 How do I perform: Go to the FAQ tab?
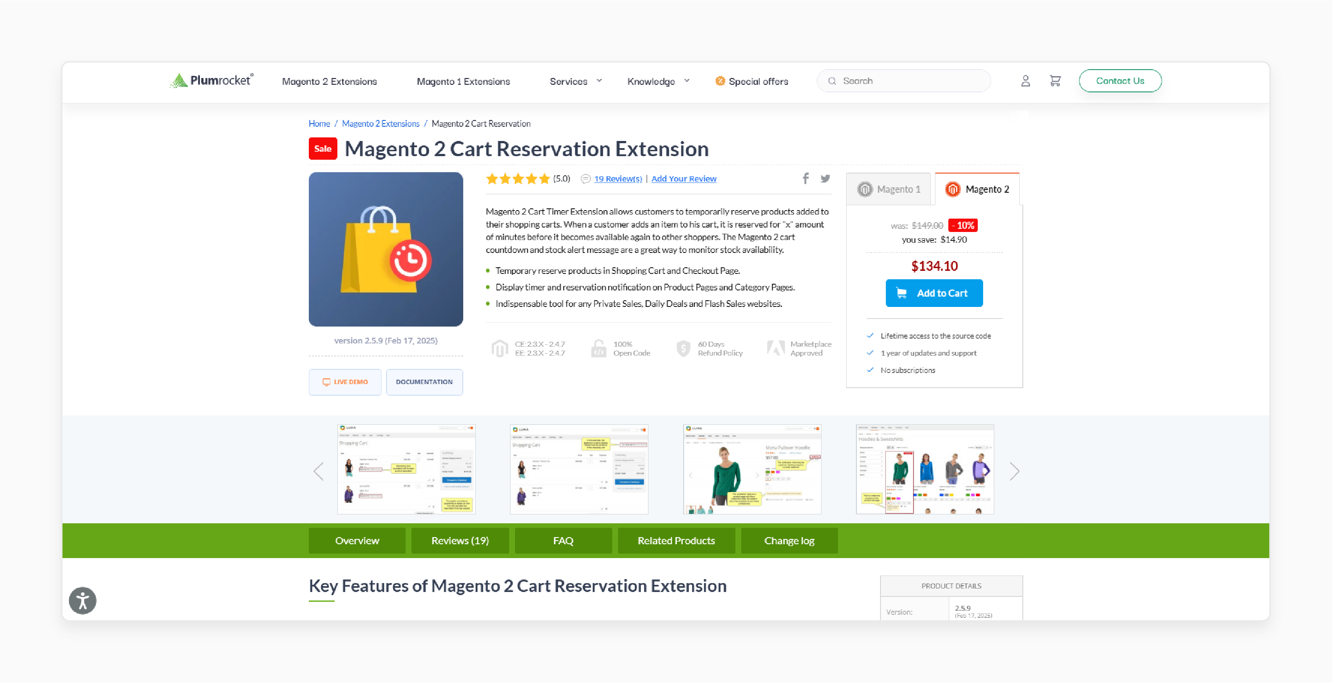(x=563, y=541)
